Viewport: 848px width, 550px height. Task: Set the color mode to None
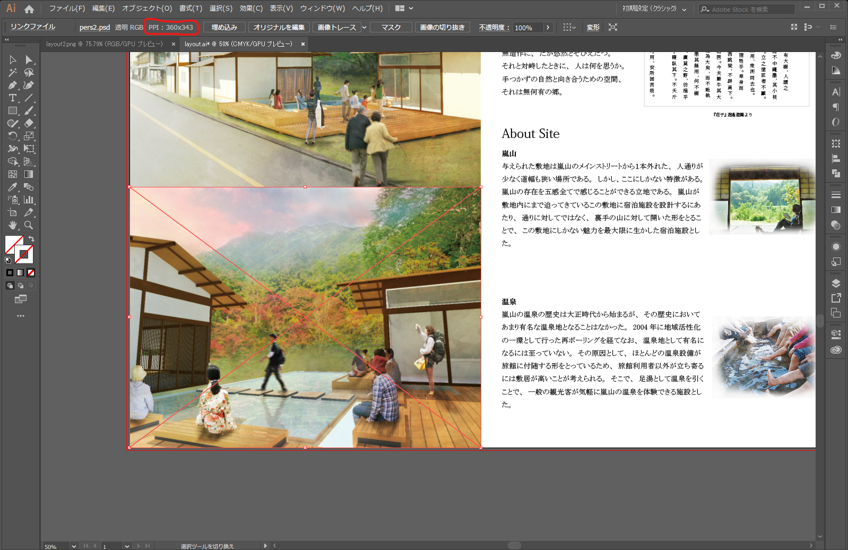pyautogui.click(x=31, y=273)
